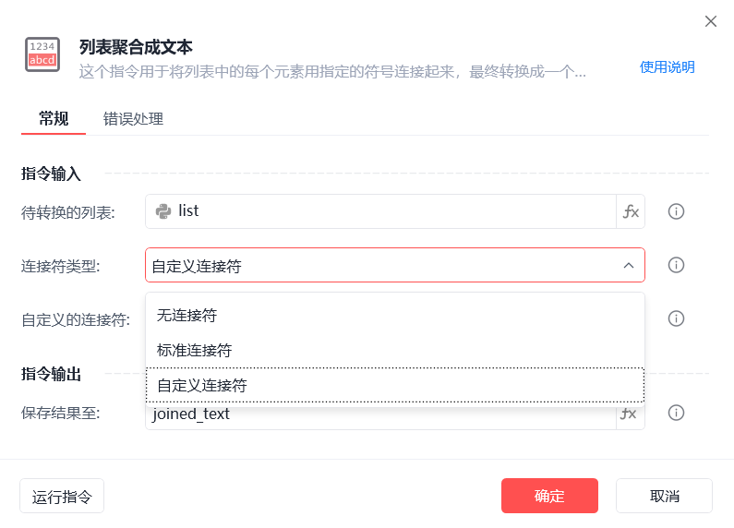Open info tooltip for 自定义的连接符
This screenshot has height=528, width=734.
pos(676,318)
